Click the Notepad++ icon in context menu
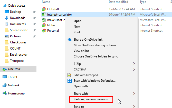Screen dimensions: 172x108 [69, 75]
